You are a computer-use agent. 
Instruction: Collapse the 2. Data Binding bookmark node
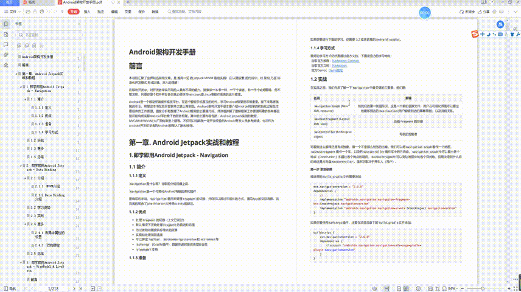click(21, 165)
